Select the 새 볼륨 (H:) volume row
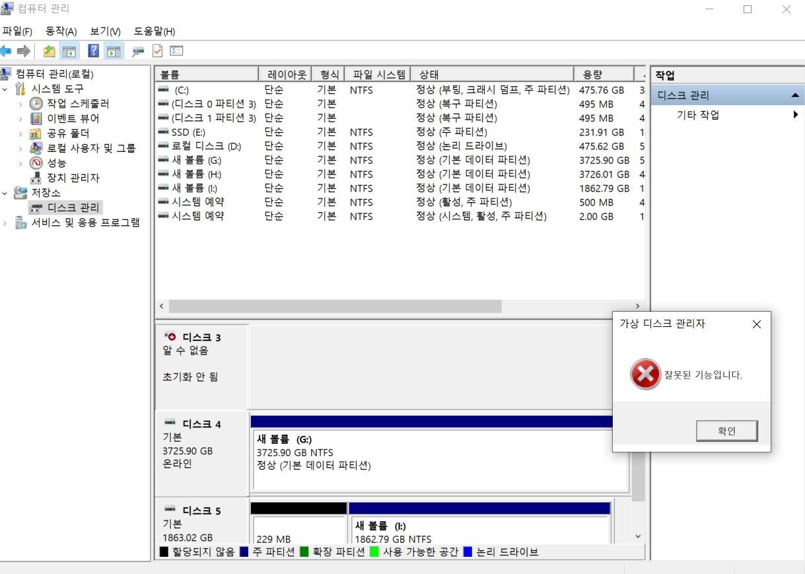The width and height of the screenshot is (805, 574). pyautogui.click(x=400, y=174)
